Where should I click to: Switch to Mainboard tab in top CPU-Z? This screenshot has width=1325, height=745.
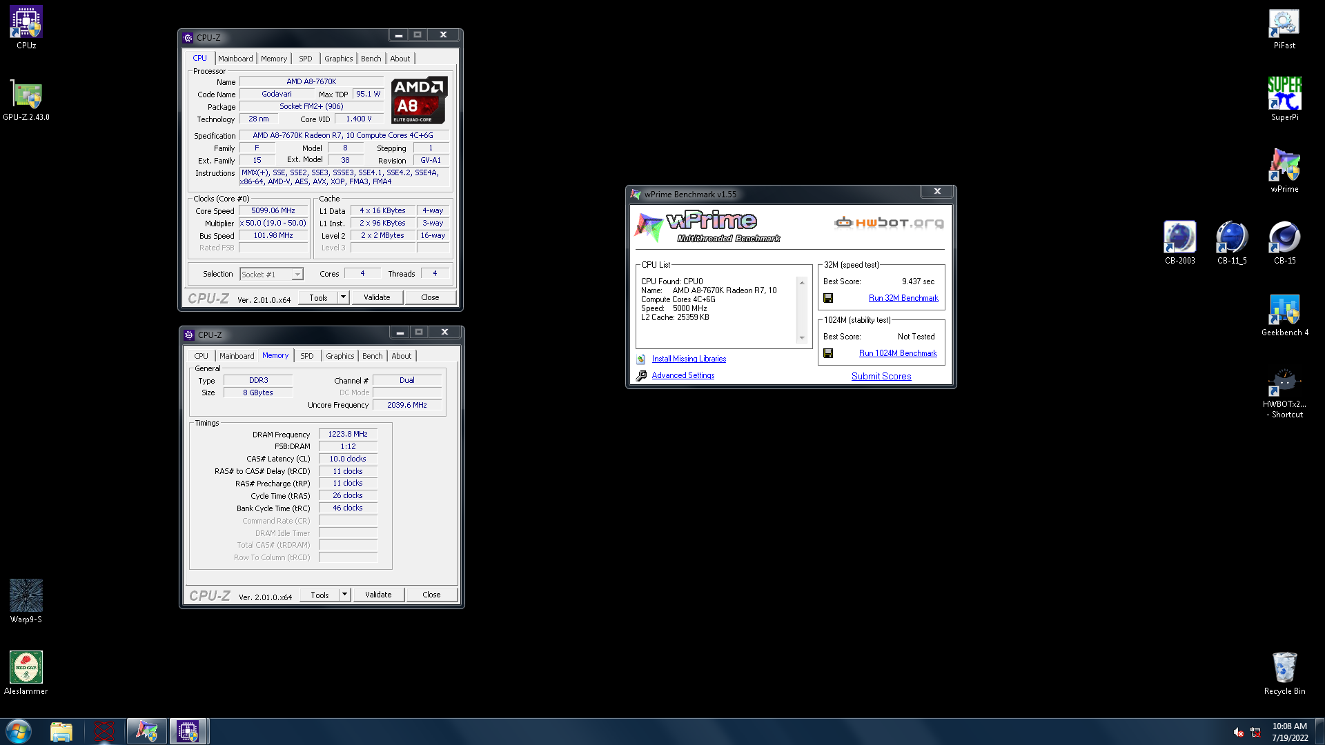click(x=235, y=59)
